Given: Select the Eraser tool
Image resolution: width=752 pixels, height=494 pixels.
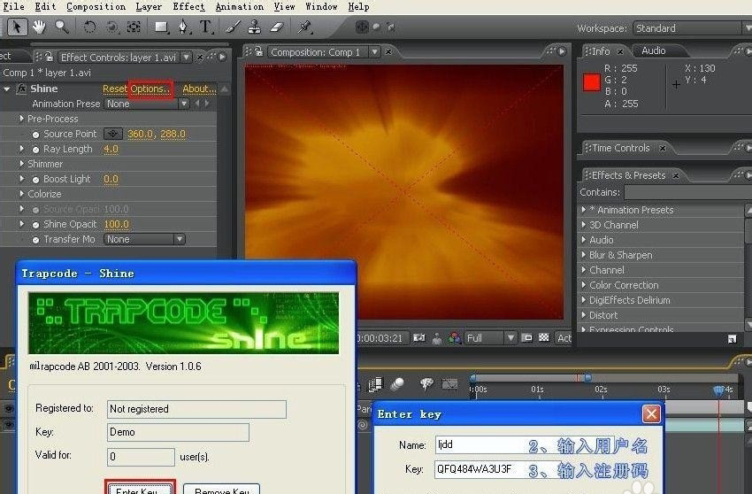Looking at the screenshot, I should coord(277,27).
